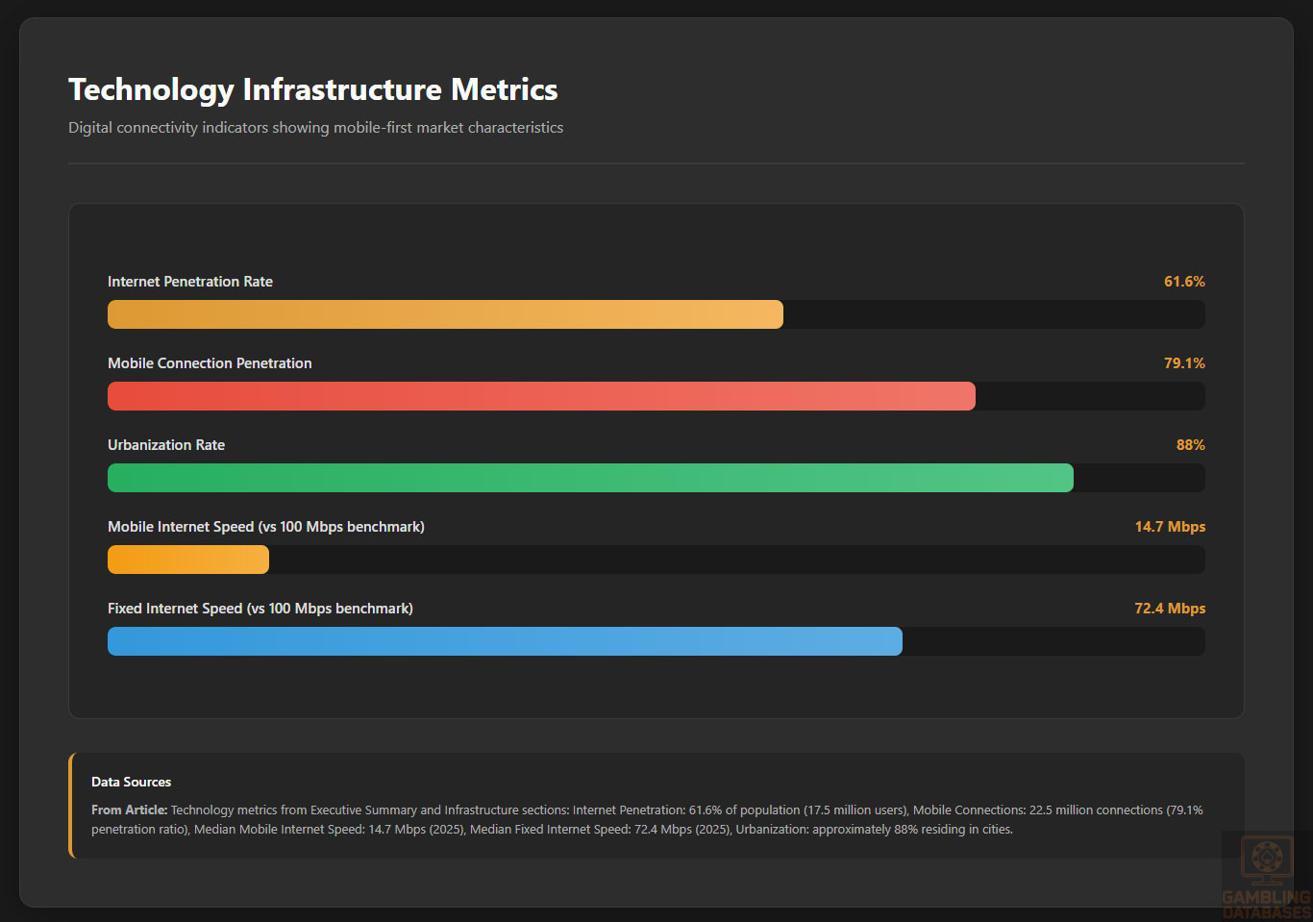Click the 14.7 Mbps value
The width and height of the screenshot is (1313, 922).
click(1170, 527)
